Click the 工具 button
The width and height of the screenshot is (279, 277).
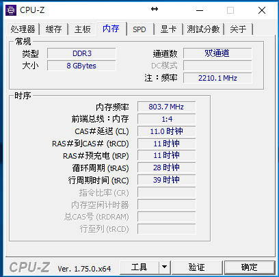click(x=139, y=267)
